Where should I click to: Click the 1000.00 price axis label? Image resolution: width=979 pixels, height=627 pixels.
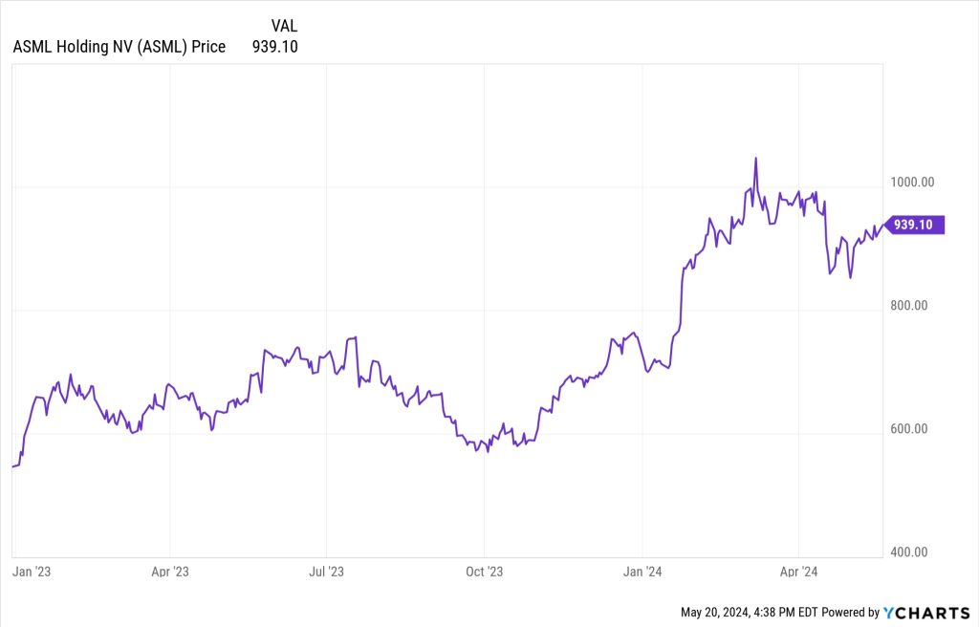910,182
